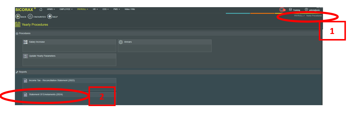Viewport: 348px width, 115px height.
Task: Click the PAYROLL breadcrumb link
Action: [299, 16]
